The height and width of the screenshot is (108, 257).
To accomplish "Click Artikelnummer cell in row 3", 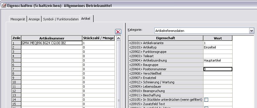I will pyautogui.click(x=52, y=52).
